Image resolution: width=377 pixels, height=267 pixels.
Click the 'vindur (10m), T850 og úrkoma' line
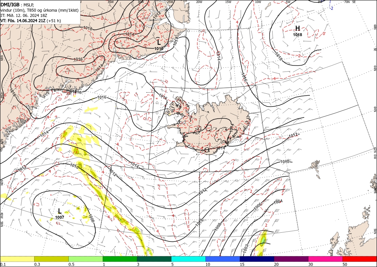tap(40, 10)
